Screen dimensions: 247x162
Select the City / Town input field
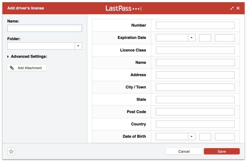click(195, 87)
